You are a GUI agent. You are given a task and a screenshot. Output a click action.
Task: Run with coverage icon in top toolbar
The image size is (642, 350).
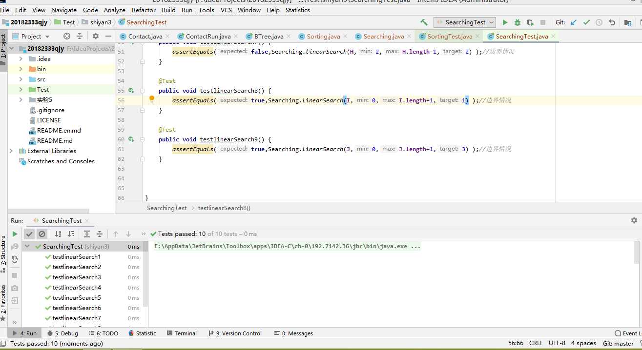(x=530, y=22)
